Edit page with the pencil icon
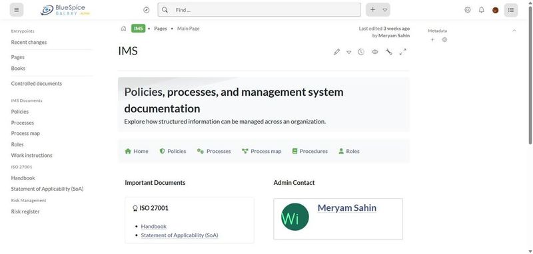The height and width of the screenshot is (254, 533). 336,52
